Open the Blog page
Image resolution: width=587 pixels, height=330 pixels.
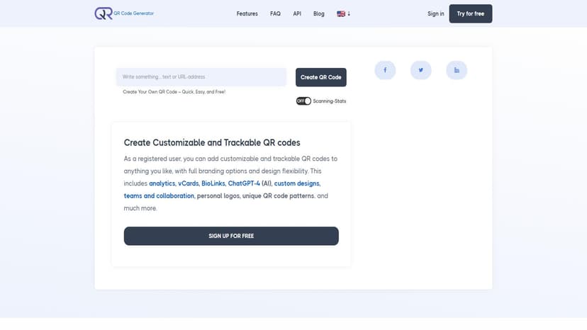(318, 14)
